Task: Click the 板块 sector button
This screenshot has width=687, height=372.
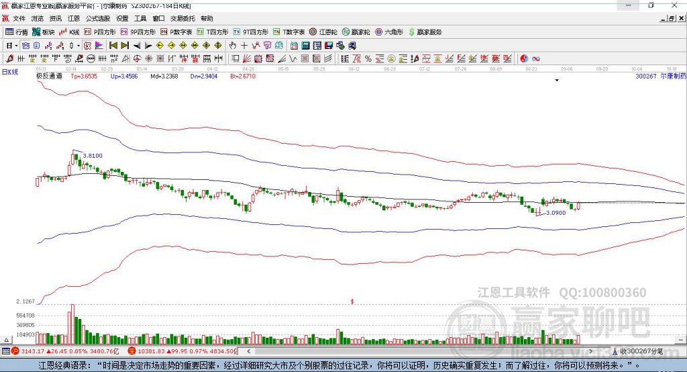Action: point(44,32)
